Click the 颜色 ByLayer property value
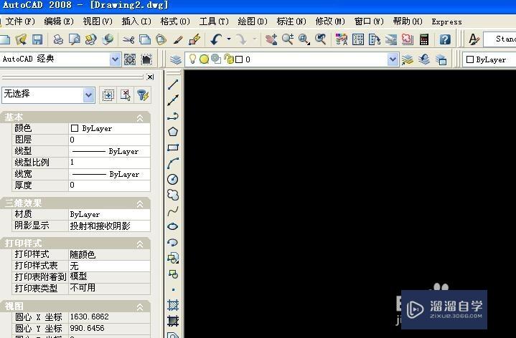This screenshot has width=516, height=338. 109,128
